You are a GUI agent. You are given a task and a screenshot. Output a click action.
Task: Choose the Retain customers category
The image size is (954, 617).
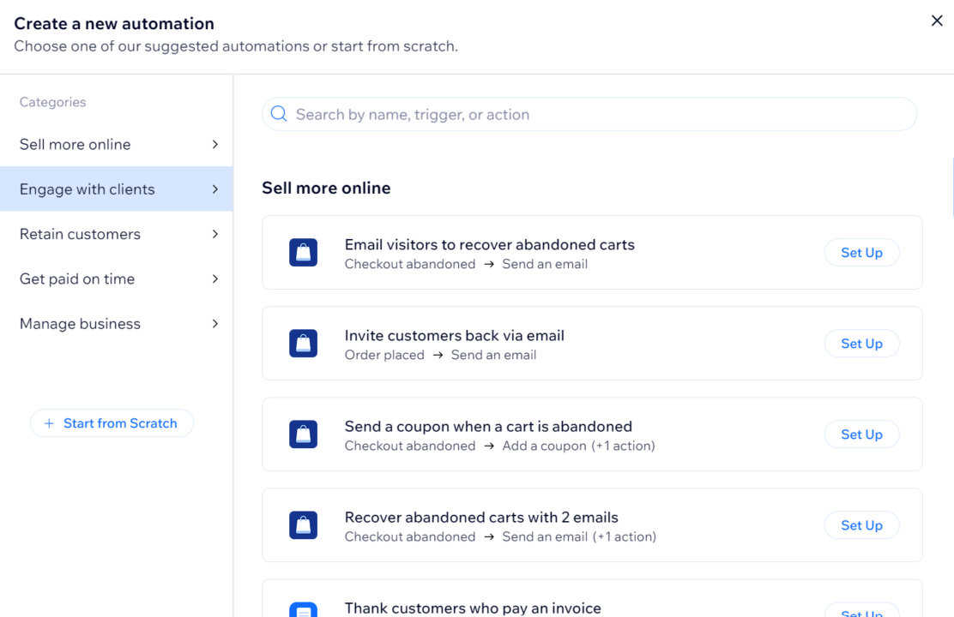tap(80, 234)
